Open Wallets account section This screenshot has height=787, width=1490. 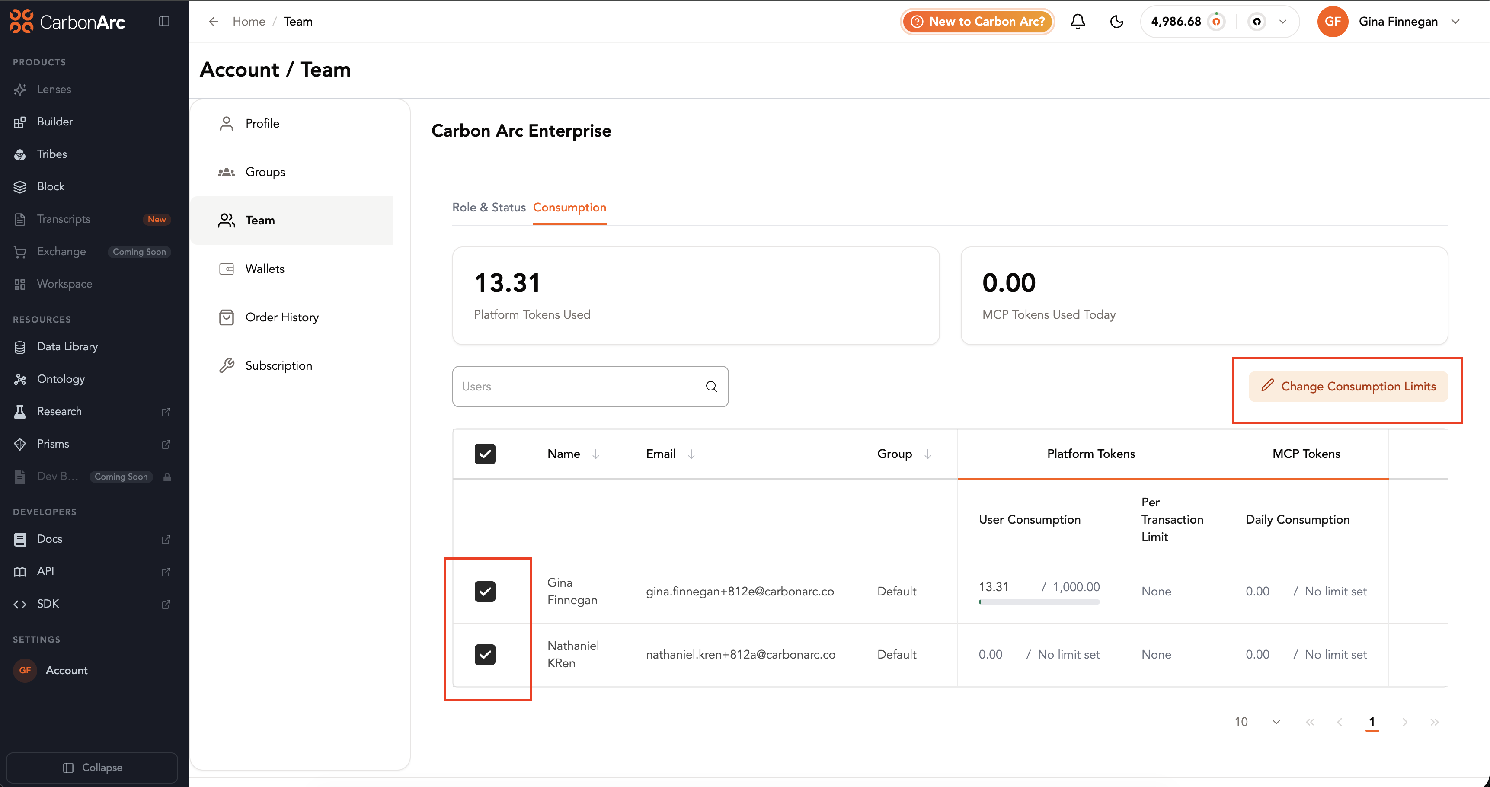coord(291,269)
